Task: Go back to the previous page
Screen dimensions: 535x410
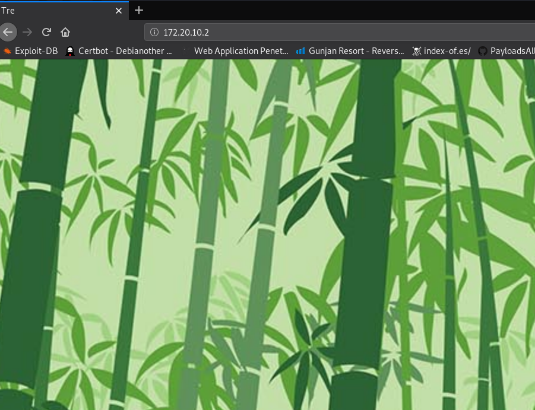Action: coord(8,32)
